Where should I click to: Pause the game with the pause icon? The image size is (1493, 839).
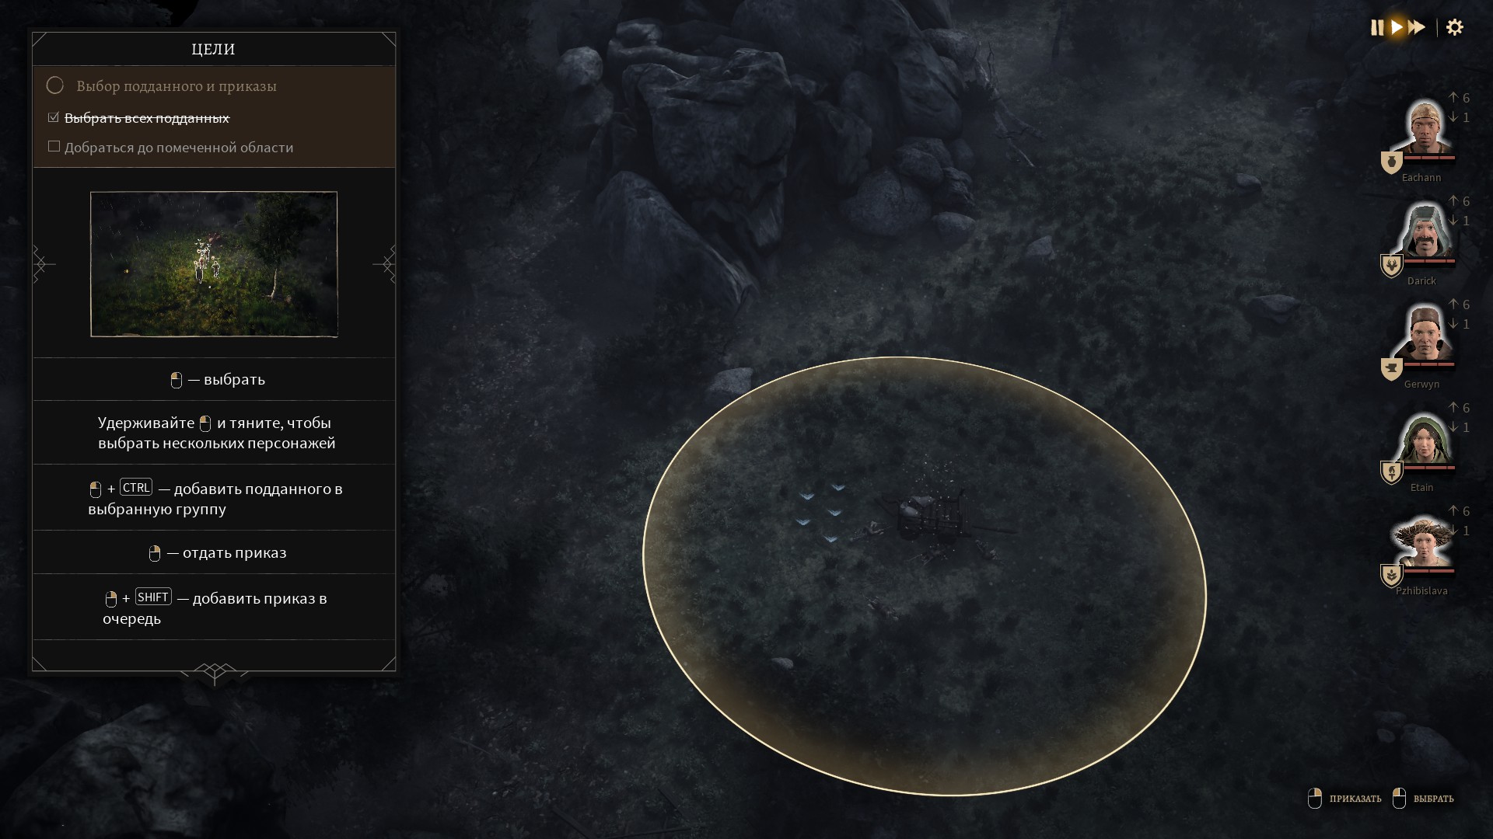pyautogui.click(x=1377, y=28)
